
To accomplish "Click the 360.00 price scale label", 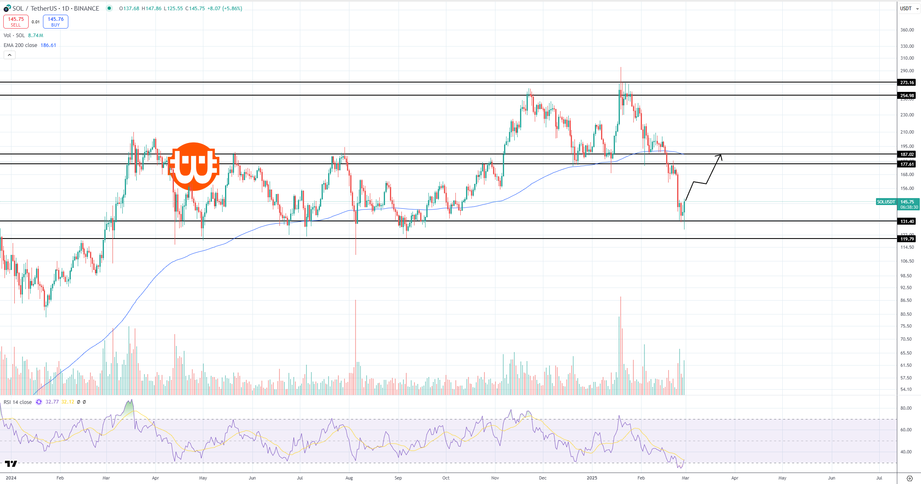I will click(907, 30).
